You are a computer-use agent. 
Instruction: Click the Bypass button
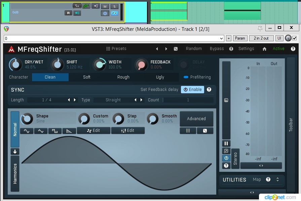pyautogui.click(x=217, y=49)
